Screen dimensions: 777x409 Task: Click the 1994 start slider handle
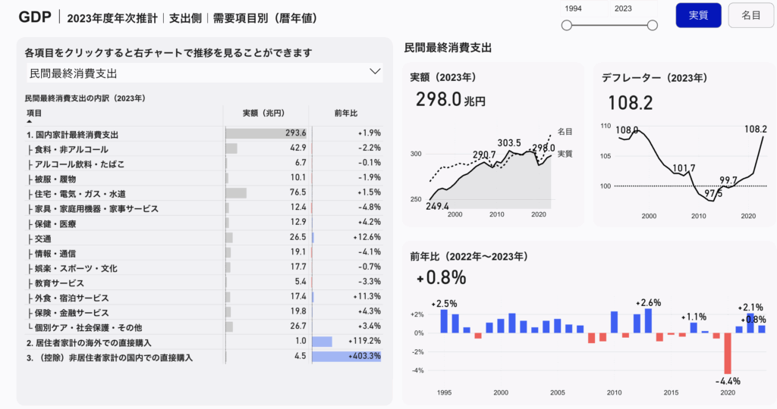pos(566,26)
